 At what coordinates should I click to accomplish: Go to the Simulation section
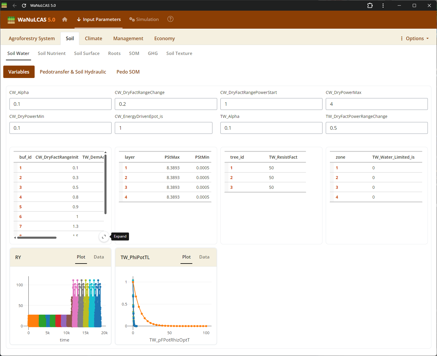(144, 19)
